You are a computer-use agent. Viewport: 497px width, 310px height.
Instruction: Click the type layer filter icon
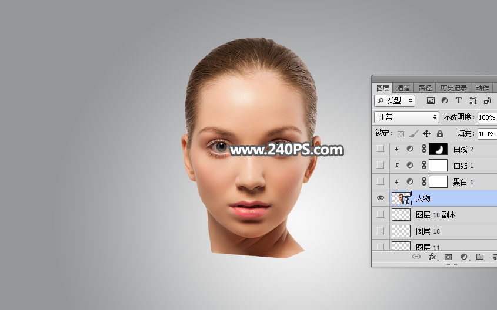[x=459, y=101]
